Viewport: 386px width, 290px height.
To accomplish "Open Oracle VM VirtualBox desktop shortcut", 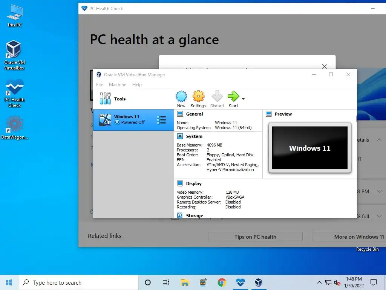I will pyautogui.click(x=14, y=55).
